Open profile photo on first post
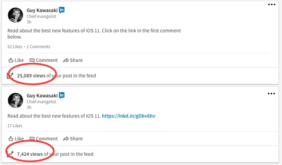 click(15, 15)
